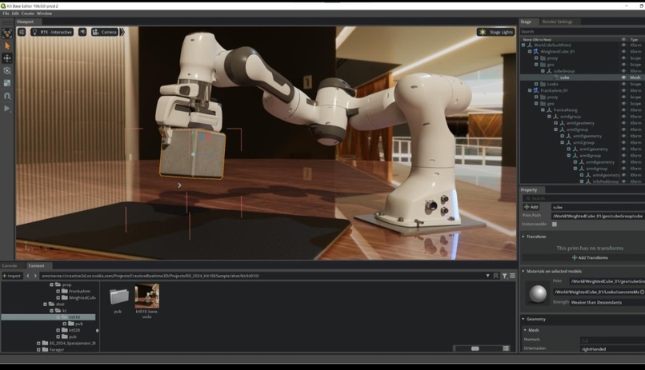Viewport: 645px width, 370px height.
Task: Activate the Scale tool in left toolbar
Action: (7, 83)
